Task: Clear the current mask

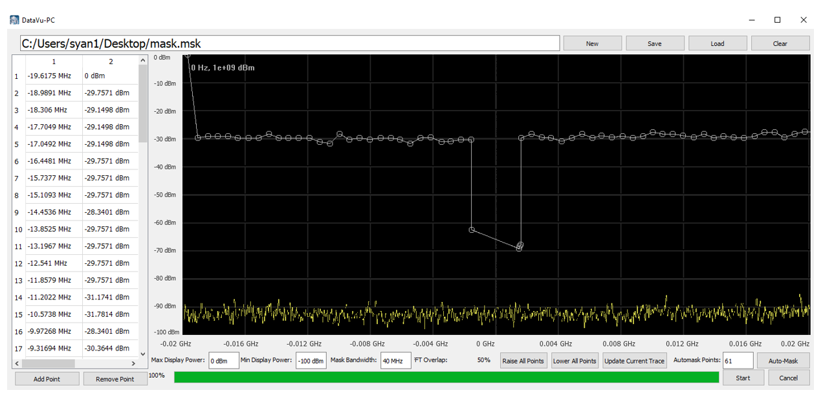Action: coord(780,43)
